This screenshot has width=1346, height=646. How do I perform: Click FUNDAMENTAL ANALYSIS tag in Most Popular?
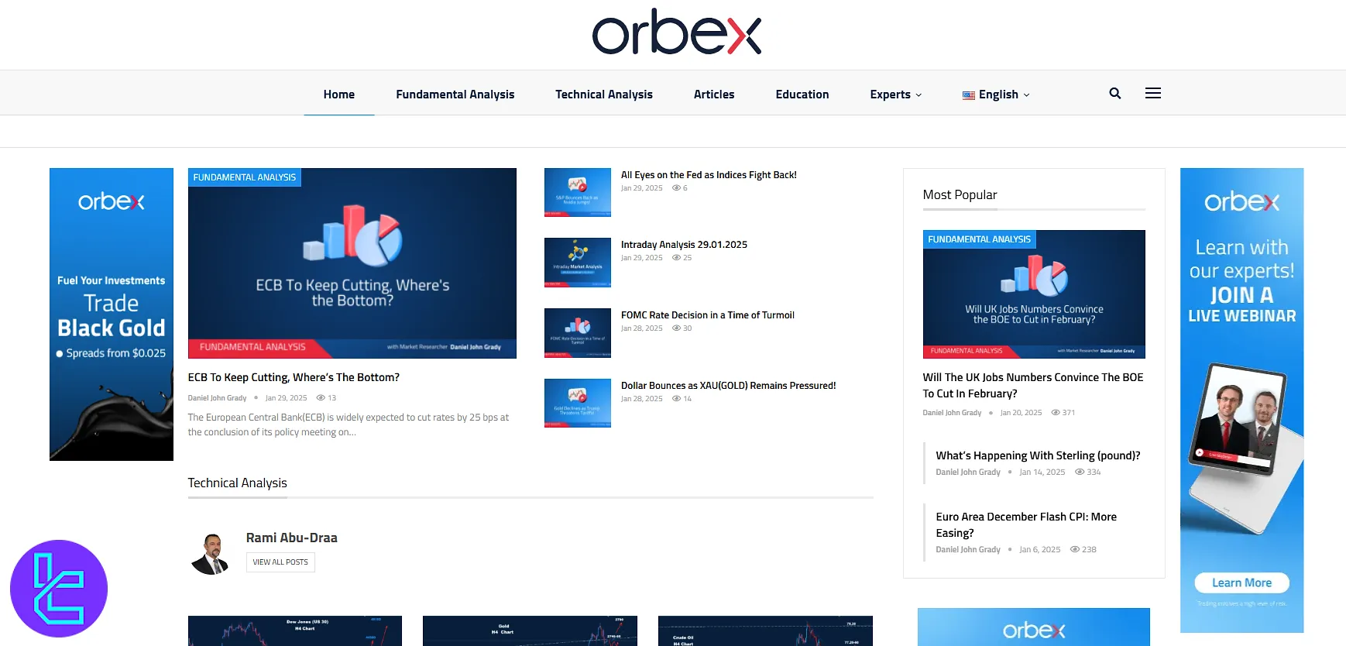click(980, 239)
